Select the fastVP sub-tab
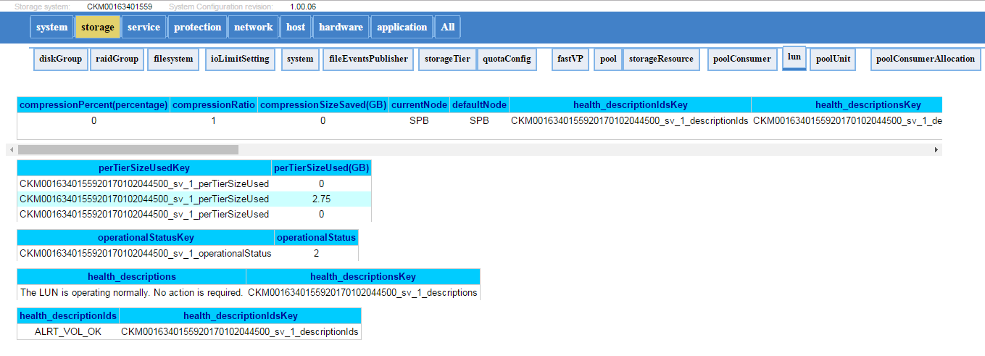The width and height of the screenshot is (985, 356). click(570, 59)
